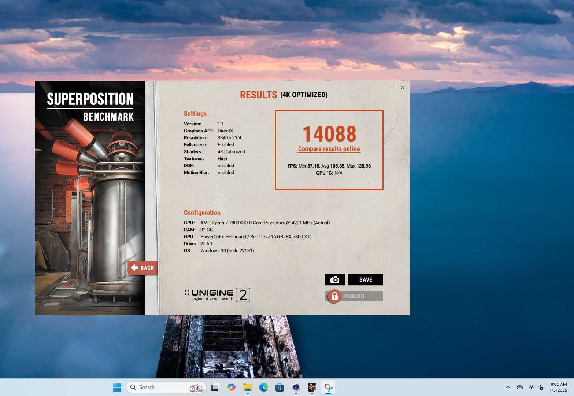Click the taskbar Search box
The width and height of the screenshot is (574, 396).
click(166, 387)
